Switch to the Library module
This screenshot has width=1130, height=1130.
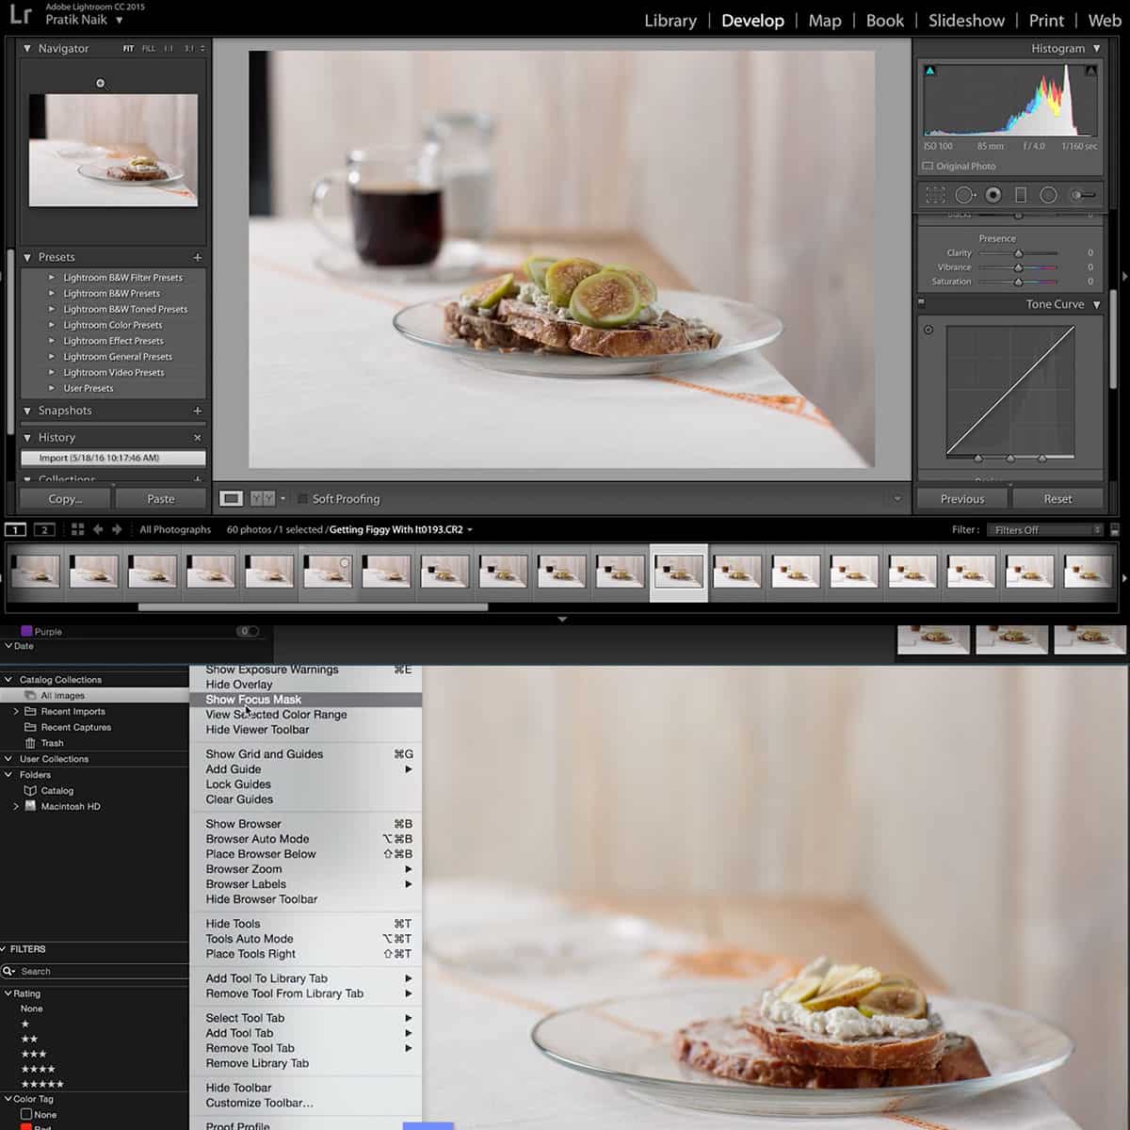coord(670,20)
